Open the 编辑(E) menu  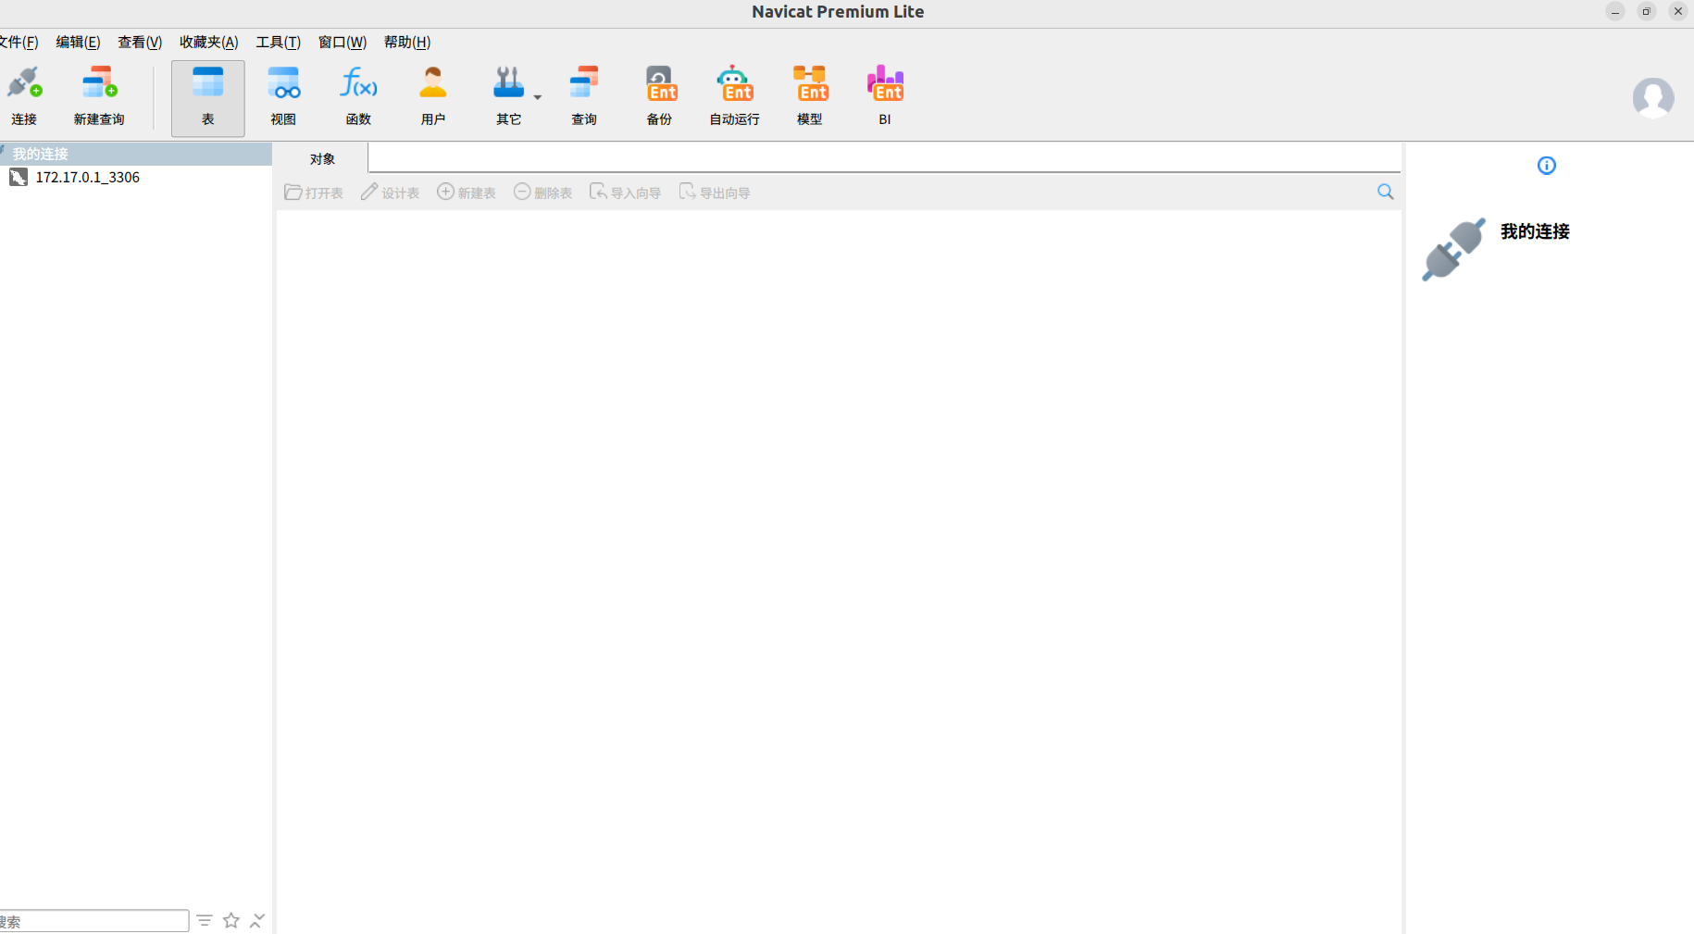(78, 42)
